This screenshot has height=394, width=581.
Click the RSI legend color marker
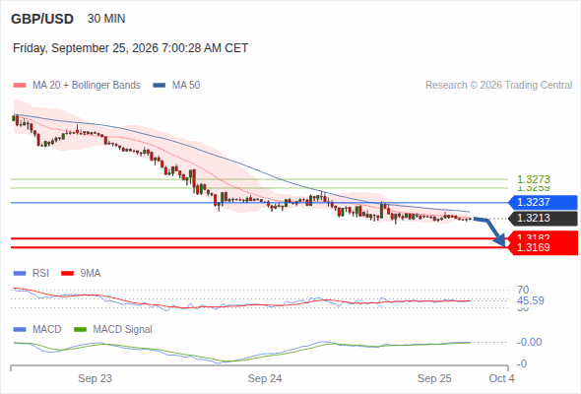point(20,274)
